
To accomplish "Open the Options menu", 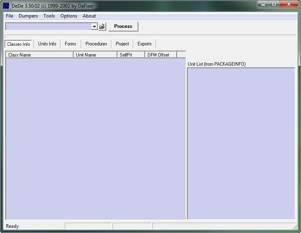I will tap(69, 16).
